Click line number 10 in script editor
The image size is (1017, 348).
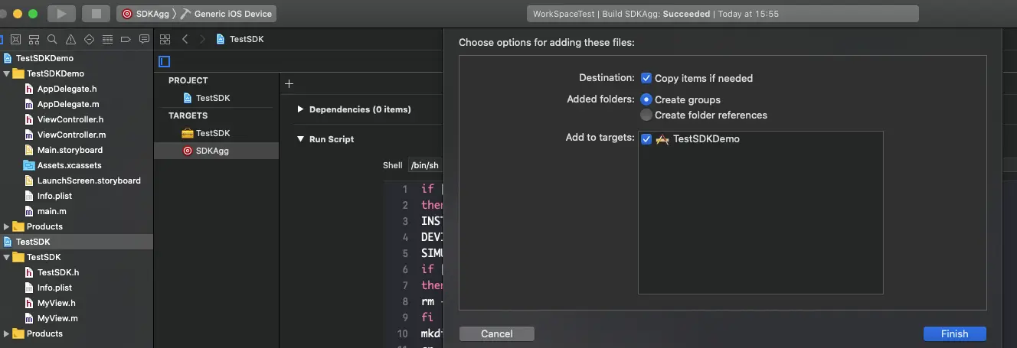pyautogui.click(x=403, y=333)
